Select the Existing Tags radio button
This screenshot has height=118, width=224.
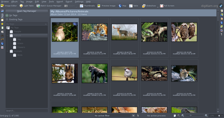(7, 20)
